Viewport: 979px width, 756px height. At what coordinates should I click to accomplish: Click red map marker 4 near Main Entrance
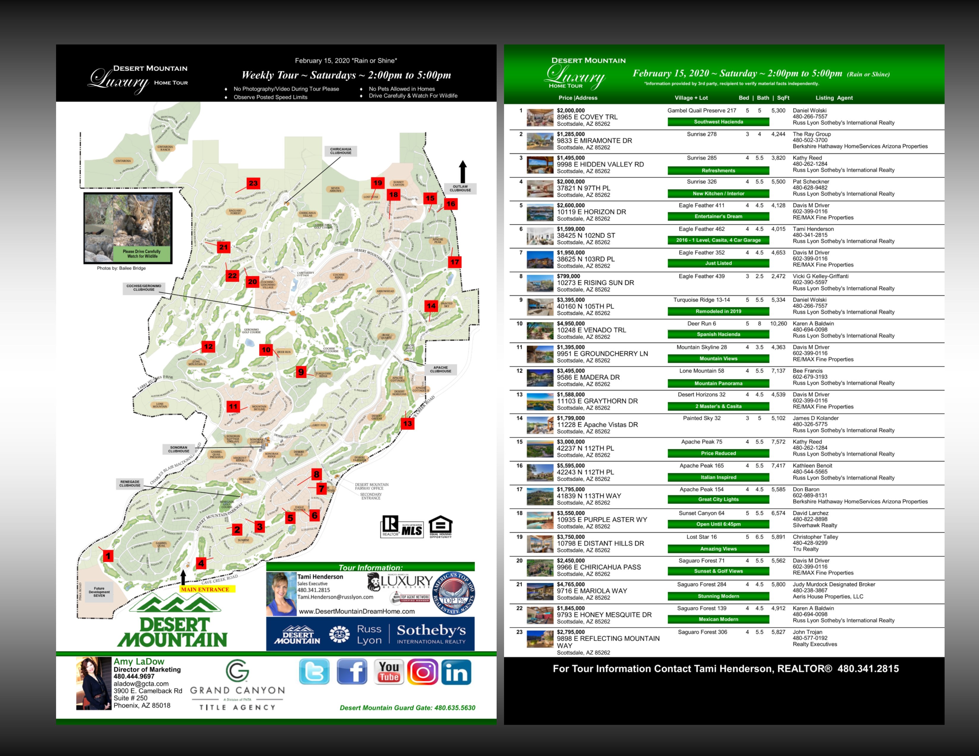point(201,563)
